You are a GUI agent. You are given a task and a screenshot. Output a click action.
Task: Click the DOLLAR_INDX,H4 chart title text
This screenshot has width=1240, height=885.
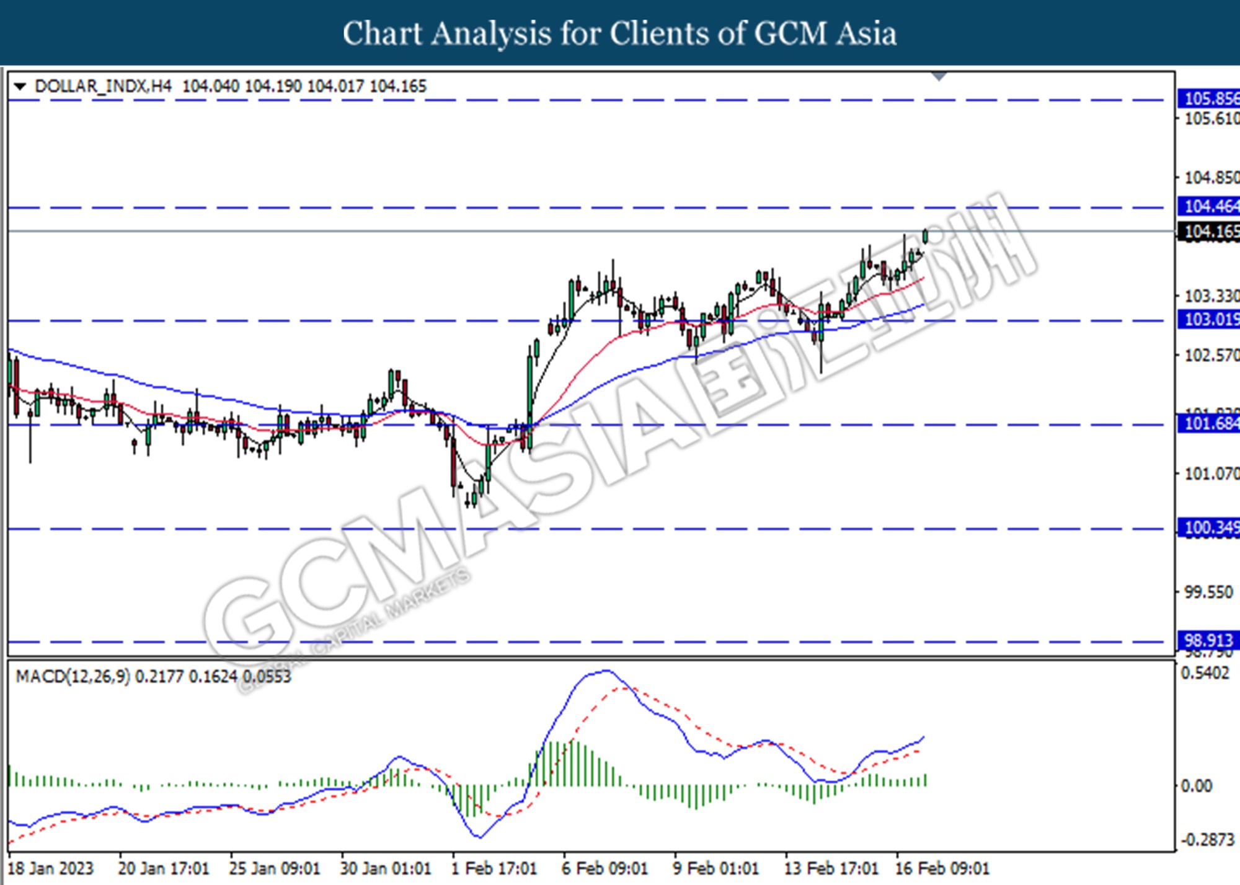(x=103, y=86)
